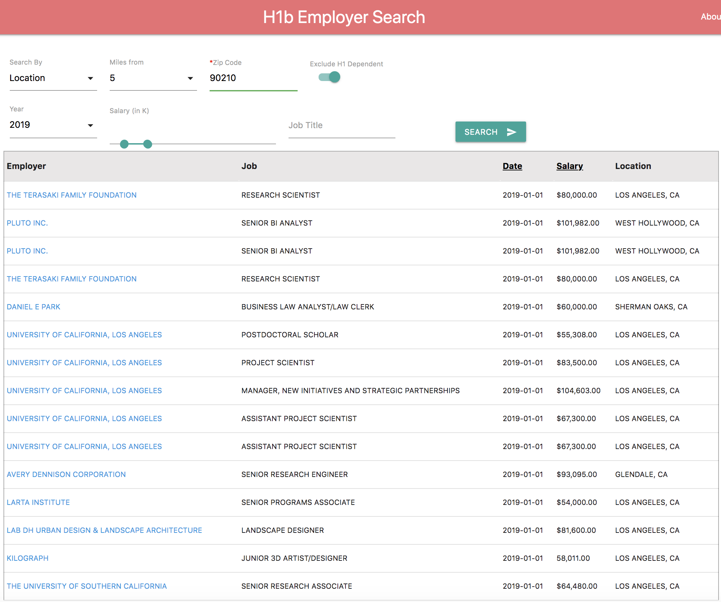
Task: Open UNIVERSITY OF CALIFORNIA, LOS ANGELES link
Action: coord(84,335)
